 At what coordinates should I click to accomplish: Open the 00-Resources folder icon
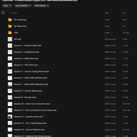click(x=10, y=26)
